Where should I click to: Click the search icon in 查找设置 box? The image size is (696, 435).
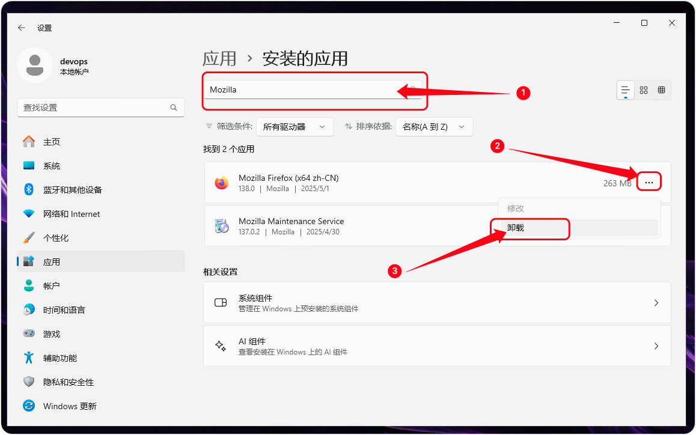tap(174, 108)
